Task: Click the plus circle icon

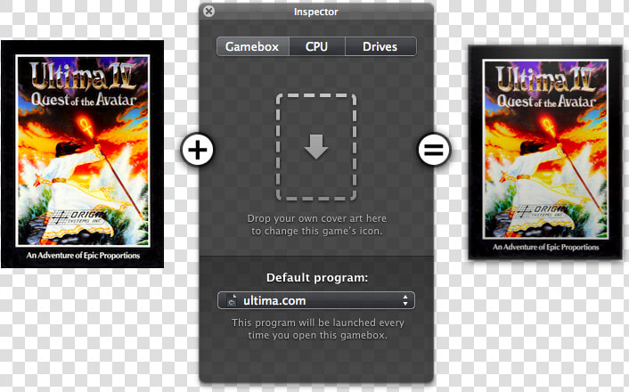Action: click(x=197, y=150)
